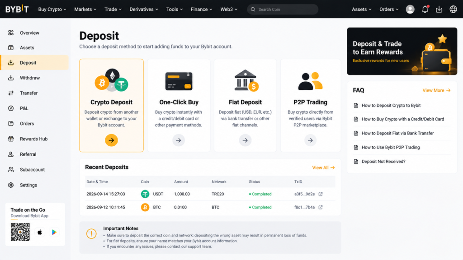Click the Subaccount people icon

pyautogui.click(x=11, y=170)
